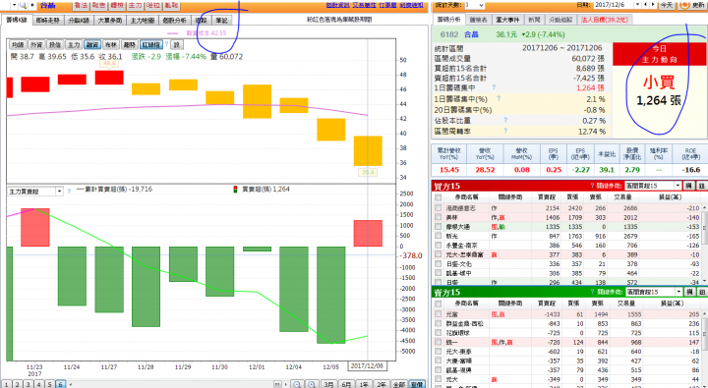Check the box for 新光 row
The height and width of the screenshot is (388, 708).
tap(438, 236)
